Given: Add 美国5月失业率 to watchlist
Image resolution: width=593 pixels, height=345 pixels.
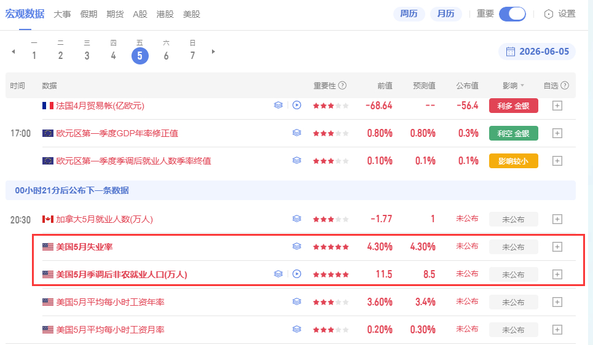Looking at the screenshot, I should [x=557, y=247].
